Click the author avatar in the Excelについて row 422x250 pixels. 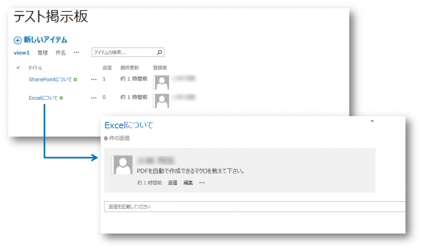pos(162,100)
